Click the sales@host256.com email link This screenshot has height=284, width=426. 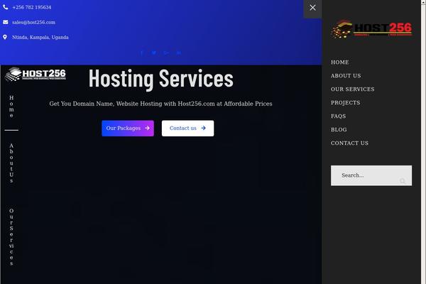[33, 22]
